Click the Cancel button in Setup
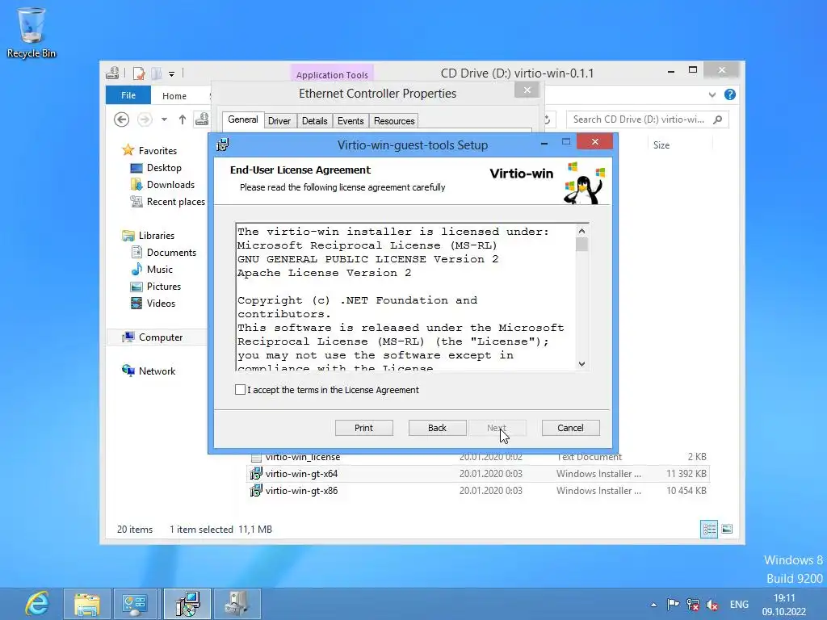This screenshot has height=620, width=827. [571, 428]
